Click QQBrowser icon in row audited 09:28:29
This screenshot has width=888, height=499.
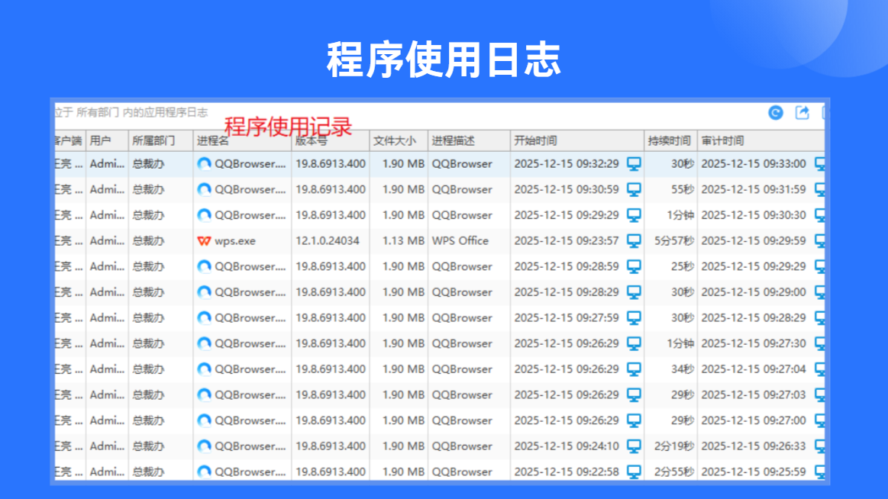[204, 318]
